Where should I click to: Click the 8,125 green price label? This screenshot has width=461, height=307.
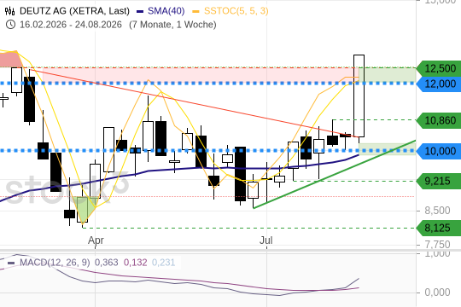click(439, 228)
